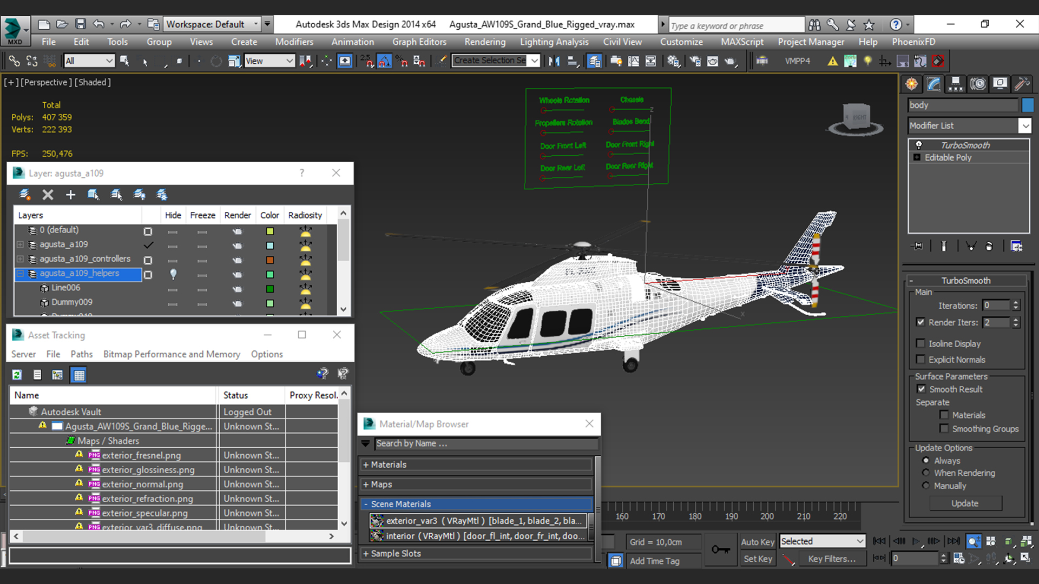The image size is (1039, 584).
Task: Open Paths menu in Asset Tracking
Action: click(82, 354)
